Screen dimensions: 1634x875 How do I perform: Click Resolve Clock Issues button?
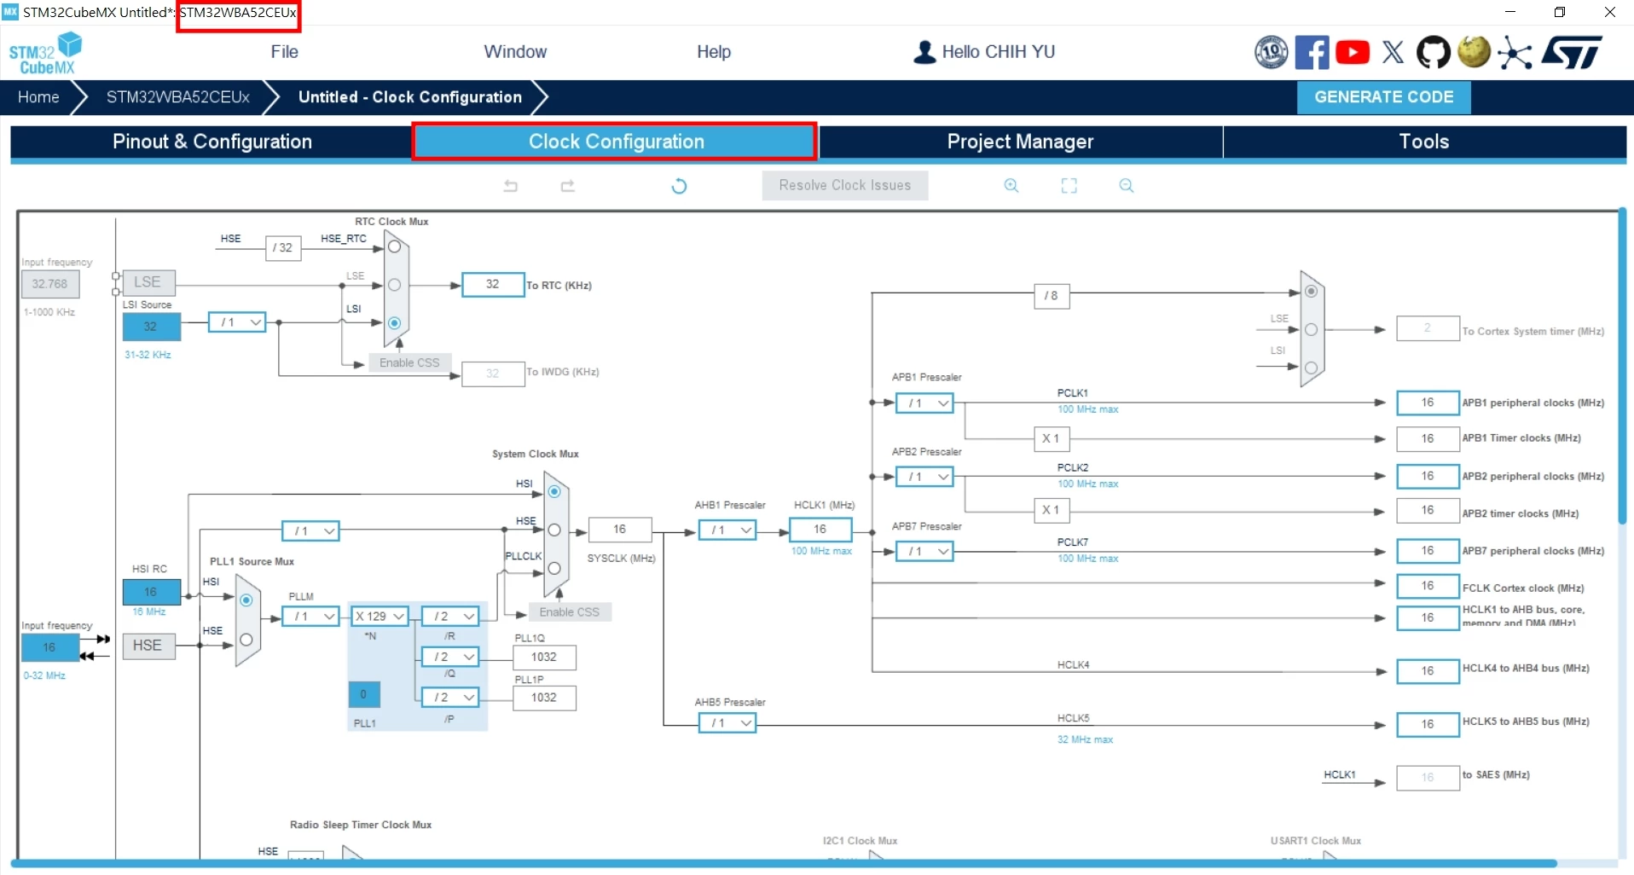point(845,186)
